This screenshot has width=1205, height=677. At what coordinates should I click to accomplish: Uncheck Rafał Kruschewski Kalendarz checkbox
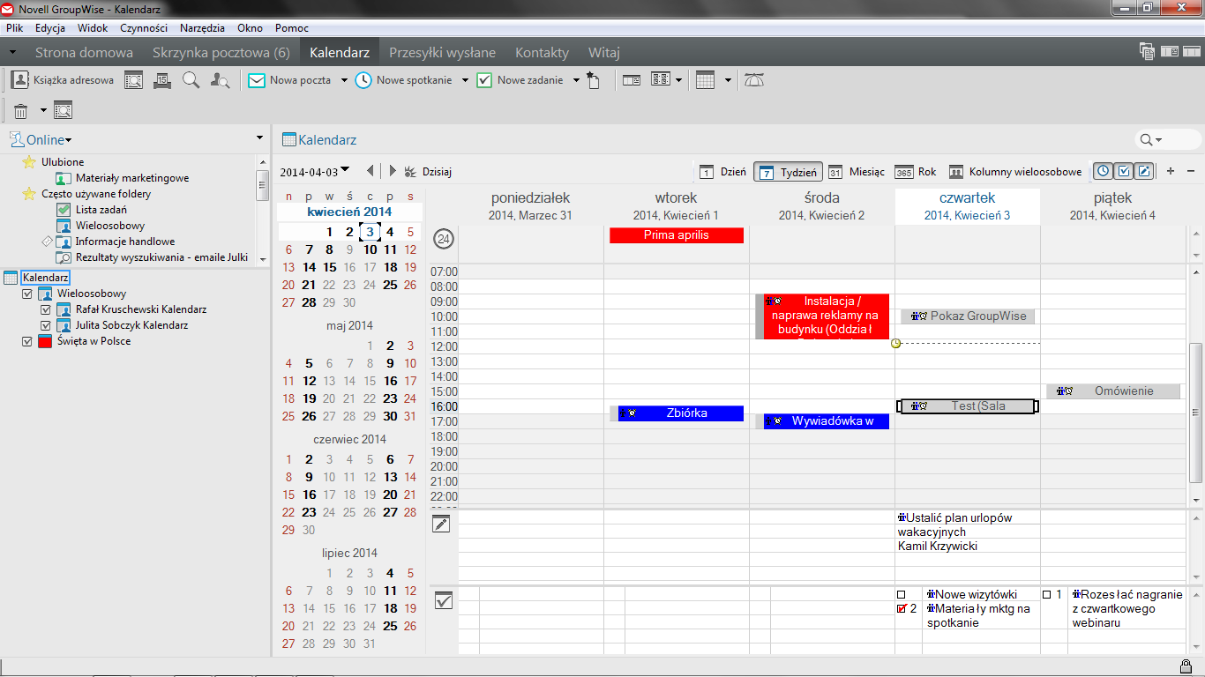46,309
